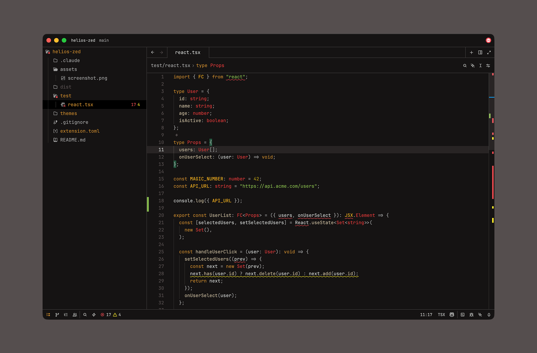Open editor controls sliders icon
Screen dimensions: 537x353
(488, 66)
